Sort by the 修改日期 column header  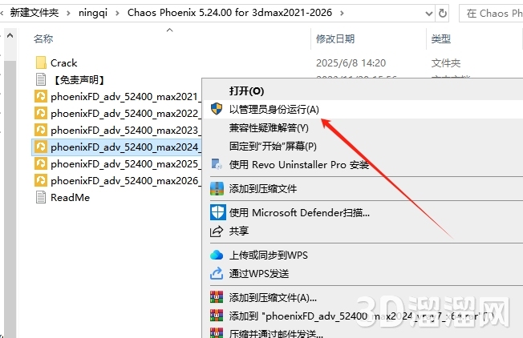(x=335, y=38)
